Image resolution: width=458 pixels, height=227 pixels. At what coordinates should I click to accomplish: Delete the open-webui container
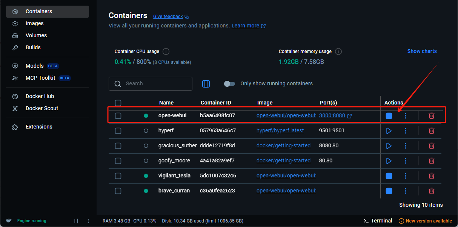(x=432, y=116)
